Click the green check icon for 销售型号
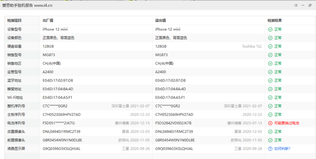This screenshot has height=159, width=316. 270,55
